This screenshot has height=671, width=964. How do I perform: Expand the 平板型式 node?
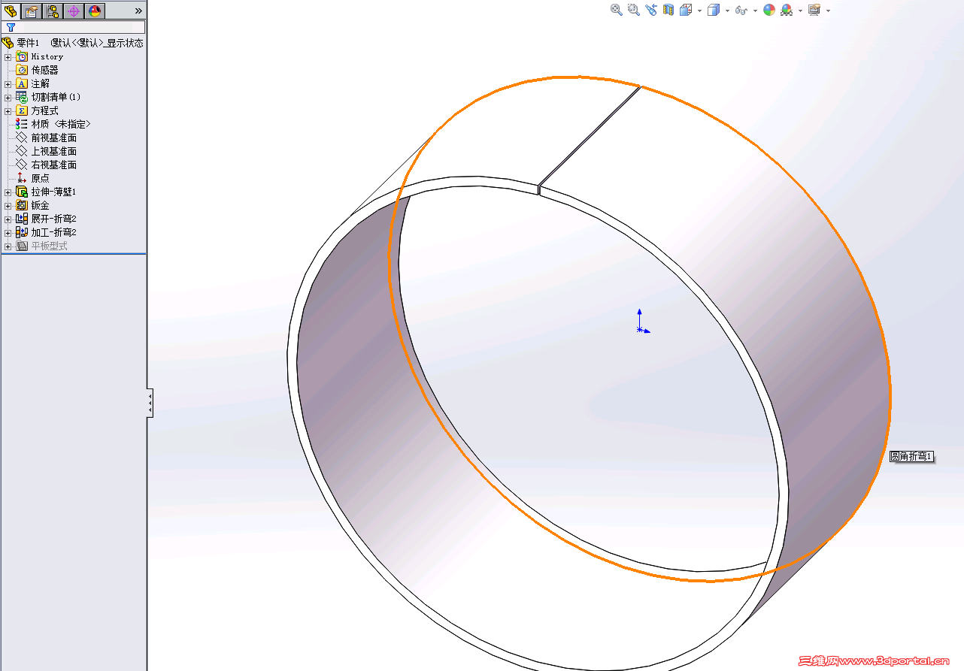coord(8,246)
